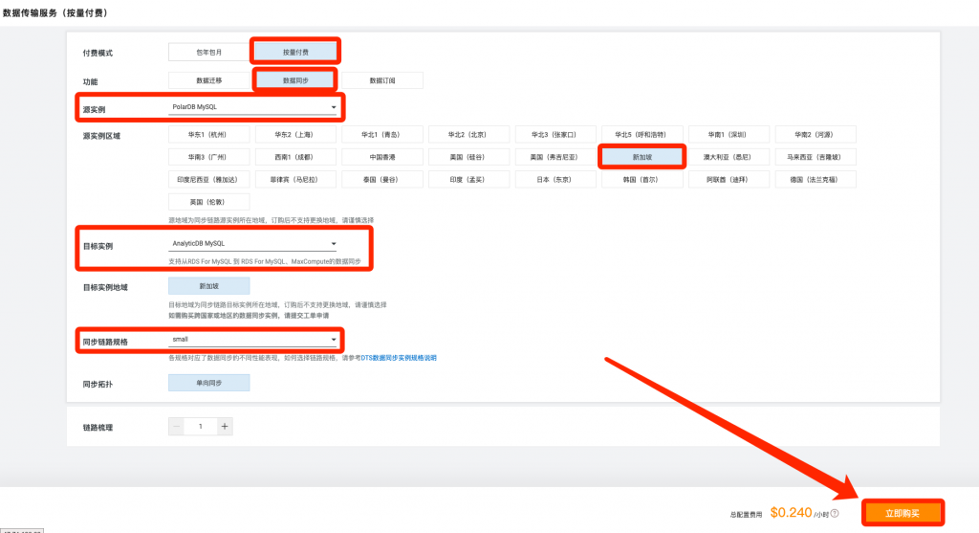979x533 pixels.
Task: Select region 印度（孟买）
Action: tap(468, 179)
